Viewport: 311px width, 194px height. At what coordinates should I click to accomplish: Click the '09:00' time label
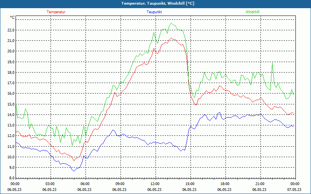(120, 184)
